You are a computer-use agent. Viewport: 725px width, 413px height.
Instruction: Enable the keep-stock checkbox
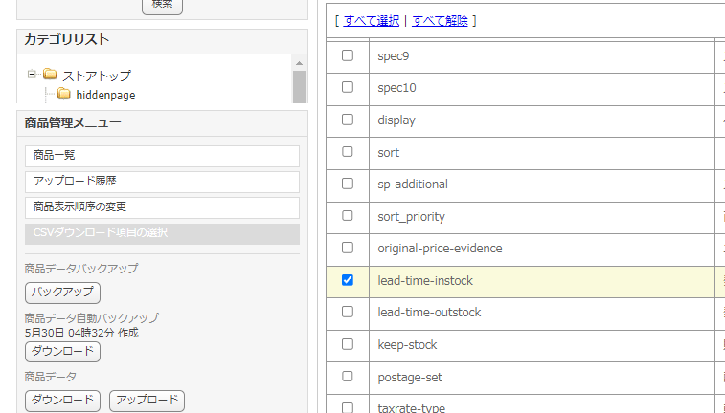pos(348,344)
